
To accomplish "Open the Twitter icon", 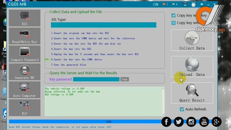I will click(x=179, y=122).
